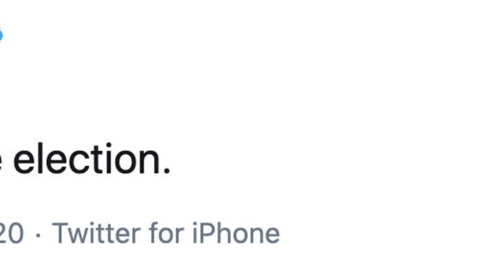This screenshot has width=486, height=277.
Task: Click the "T" in "Twitter"
Action: click(x=59, y=234)
